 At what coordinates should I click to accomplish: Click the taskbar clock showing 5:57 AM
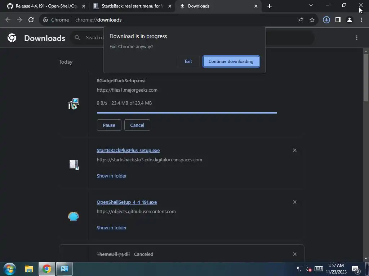(x=336, y=269)
